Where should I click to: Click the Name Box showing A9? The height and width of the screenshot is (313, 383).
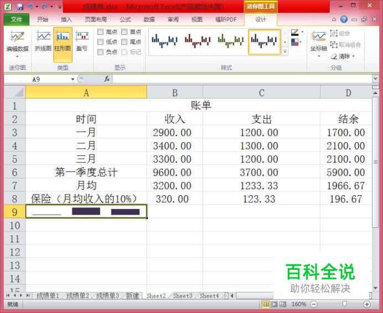[37, 79]
